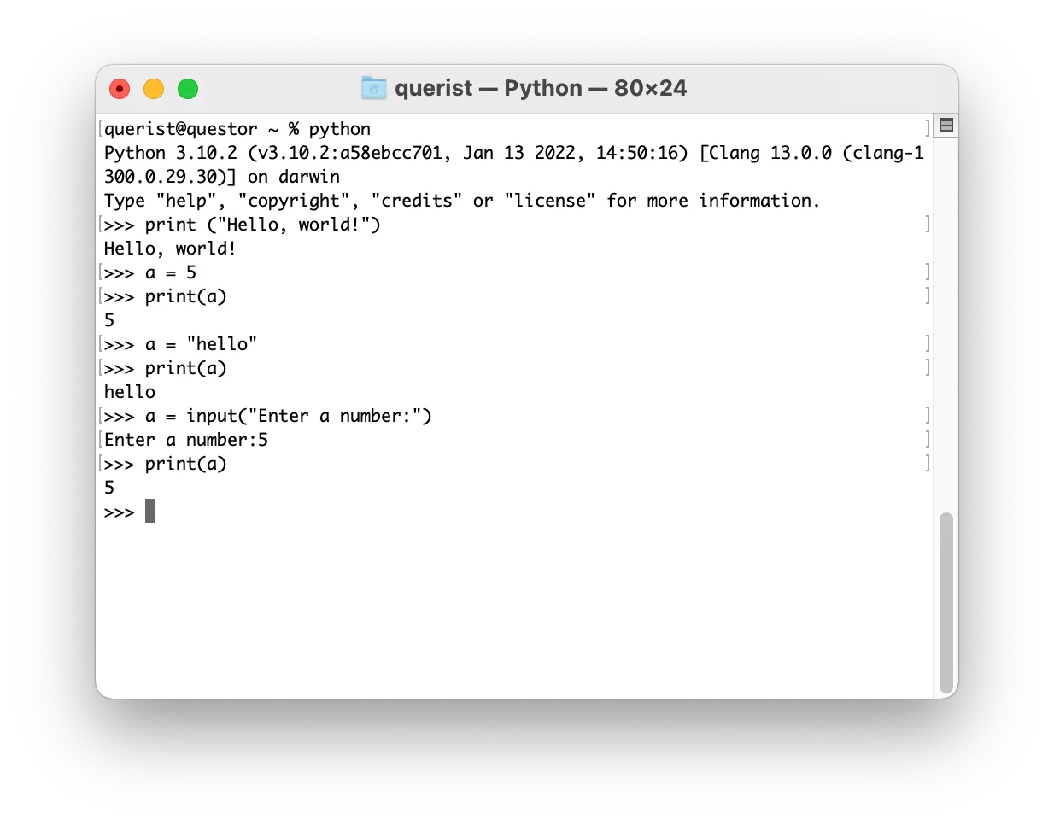This screenshot has height=825, width=1054.
Task: Click the command mark next to a = "hello"
Action: 101,344
